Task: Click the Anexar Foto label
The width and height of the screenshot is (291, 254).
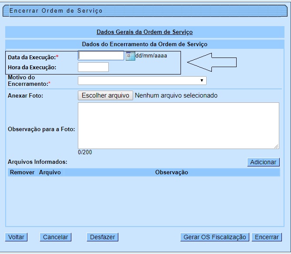Action: click(x=25, y=95)
